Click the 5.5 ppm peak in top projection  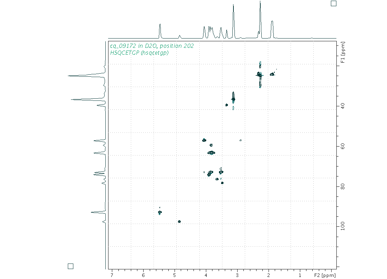[160, 31]
